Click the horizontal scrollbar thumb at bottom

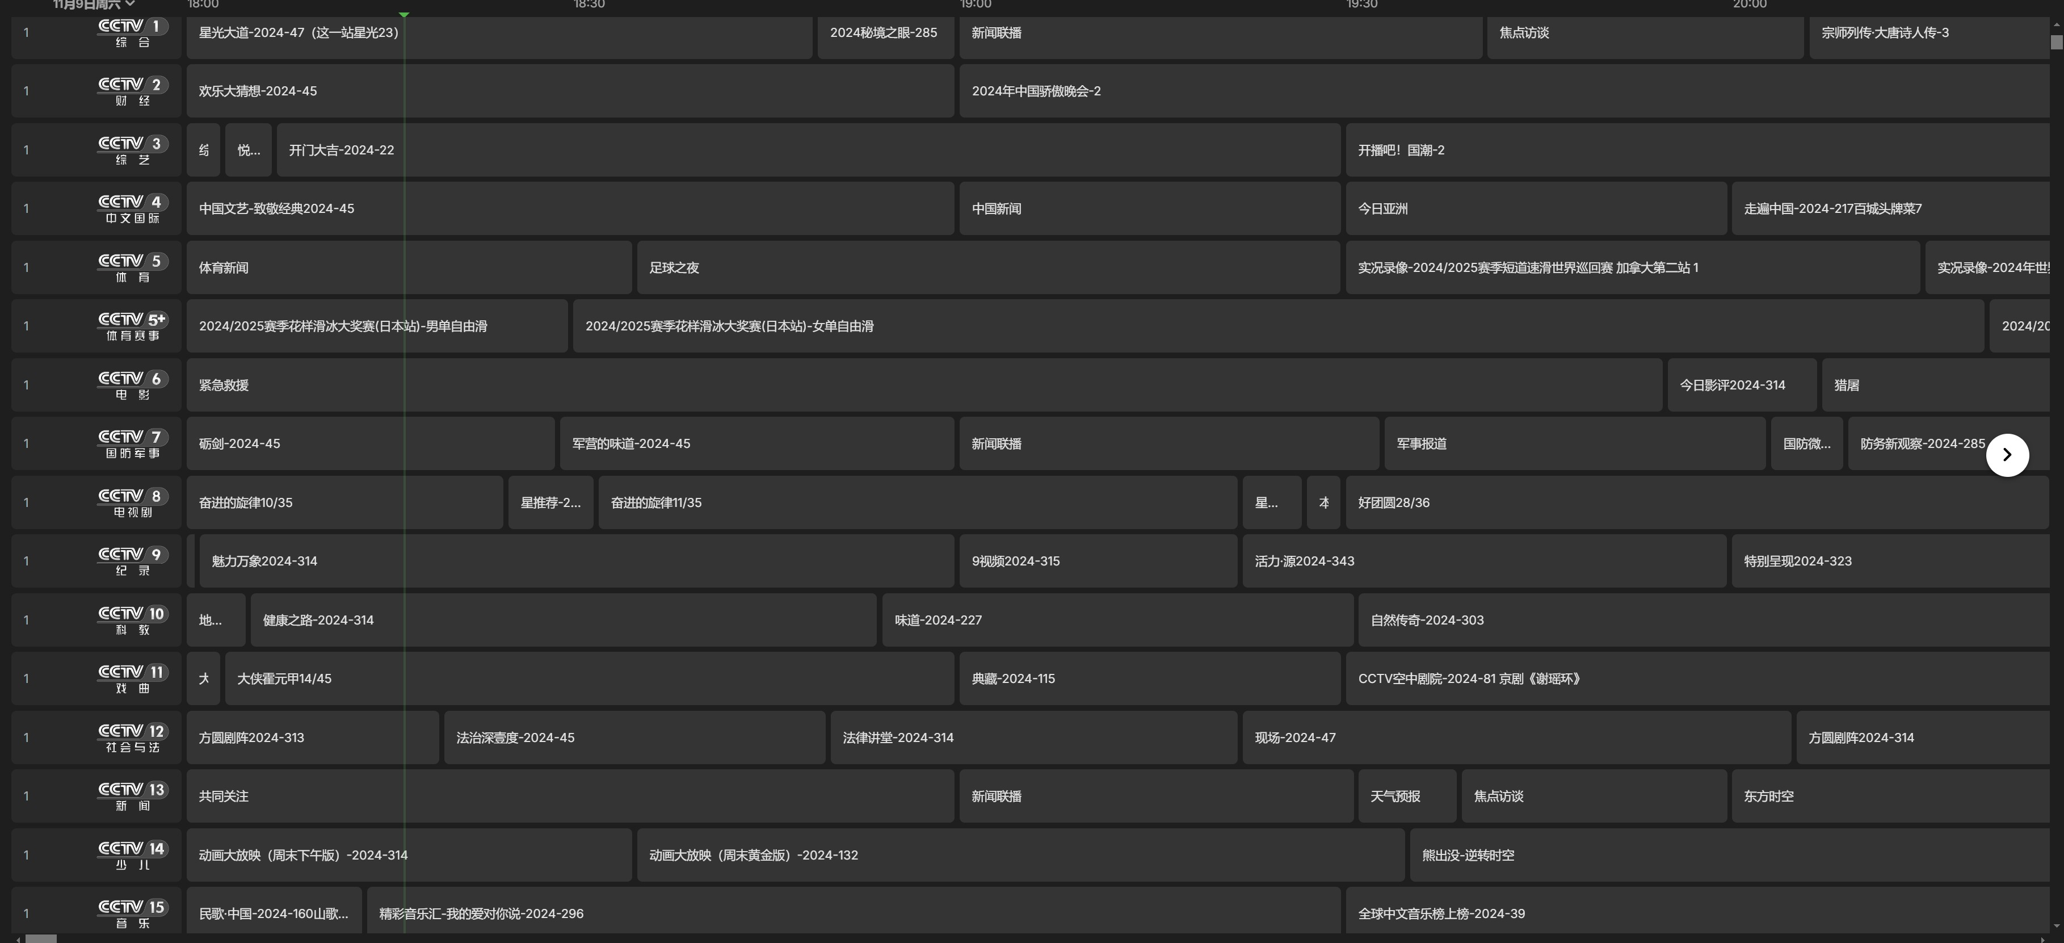point(41,938)
